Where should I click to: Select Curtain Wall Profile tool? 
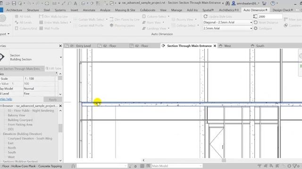click(89, 25)
